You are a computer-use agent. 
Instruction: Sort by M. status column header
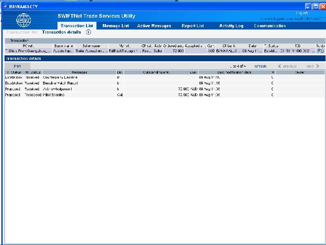(33, 72)
